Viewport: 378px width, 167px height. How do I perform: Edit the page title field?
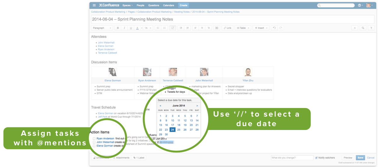click(233, 19)
